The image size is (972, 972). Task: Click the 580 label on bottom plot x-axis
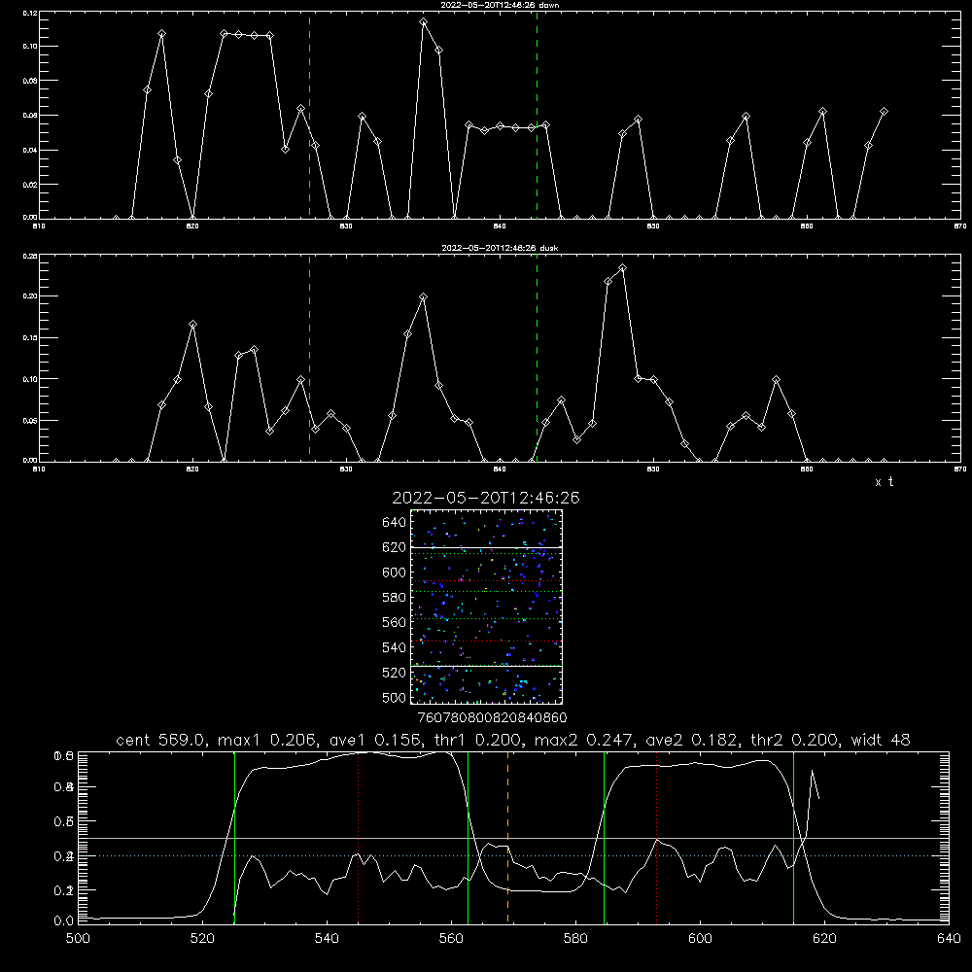(x=575, y=939)
